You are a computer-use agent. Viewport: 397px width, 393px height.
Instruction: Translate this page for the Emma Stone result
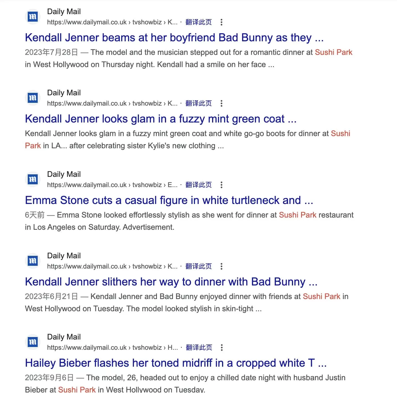pos(198,185)
